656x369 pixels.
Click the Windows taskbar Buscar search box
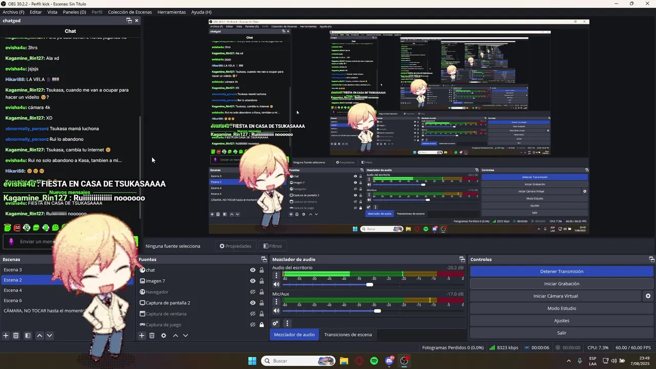pyautogui.click(x=298, y=361)
